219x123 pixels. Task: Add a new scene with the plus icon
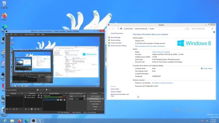[x=7, y=109]
